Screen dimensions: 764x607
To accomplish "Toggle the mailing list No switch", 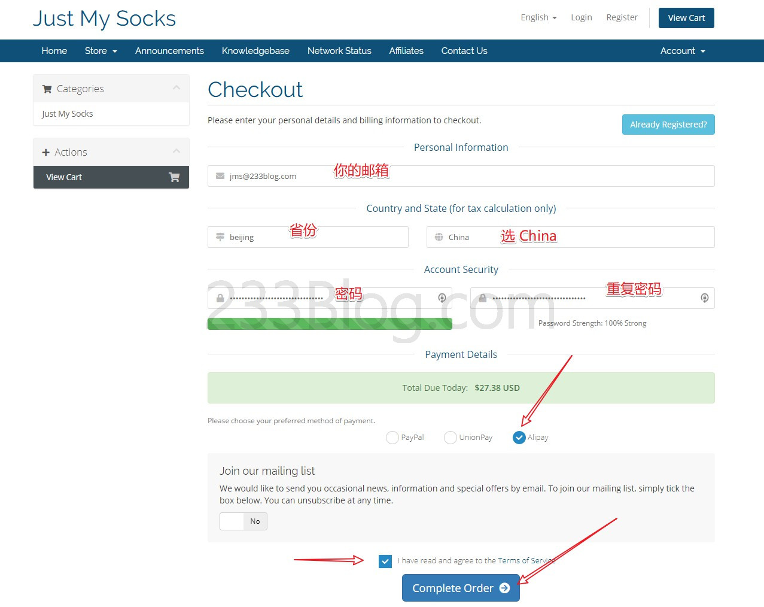I will click(x=243, y=521).
